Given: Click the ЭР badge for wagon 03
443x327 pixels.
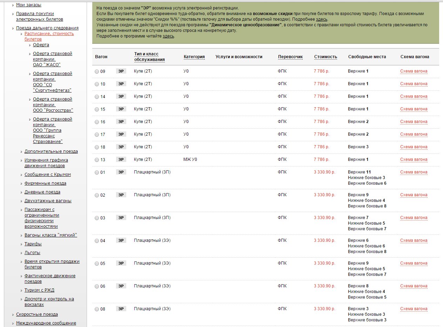Looking at the screenshot, I should pos(121,218).
